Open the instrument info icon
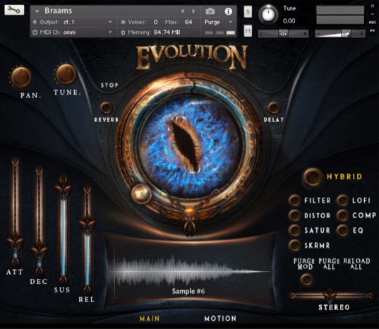379x329 pixels. [x=229, y=11]
